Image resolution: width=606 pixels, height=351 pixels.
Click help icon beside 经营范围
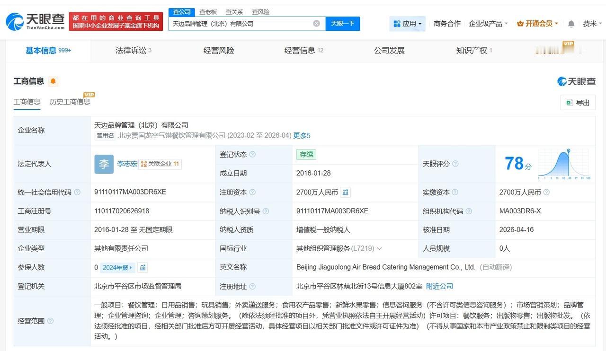(50, 321)
